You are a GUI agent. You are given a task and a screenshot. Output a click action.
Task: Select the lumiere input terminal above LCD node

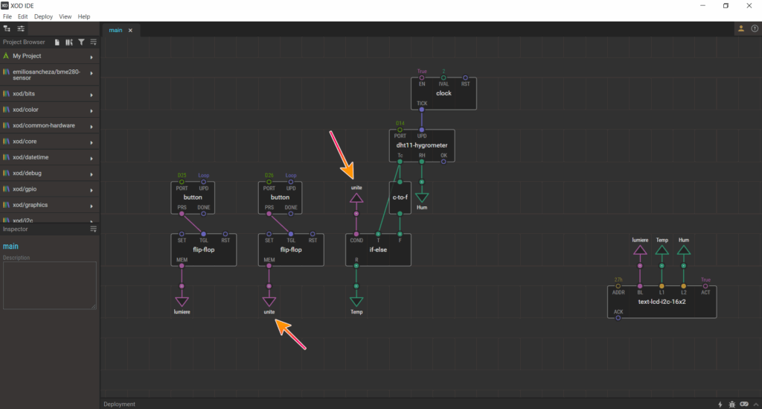pos(640,250)
